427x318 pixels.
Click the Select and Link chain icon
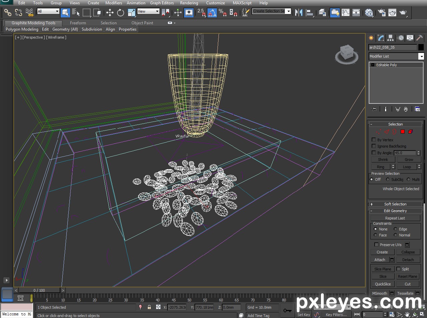pos(7,13)
